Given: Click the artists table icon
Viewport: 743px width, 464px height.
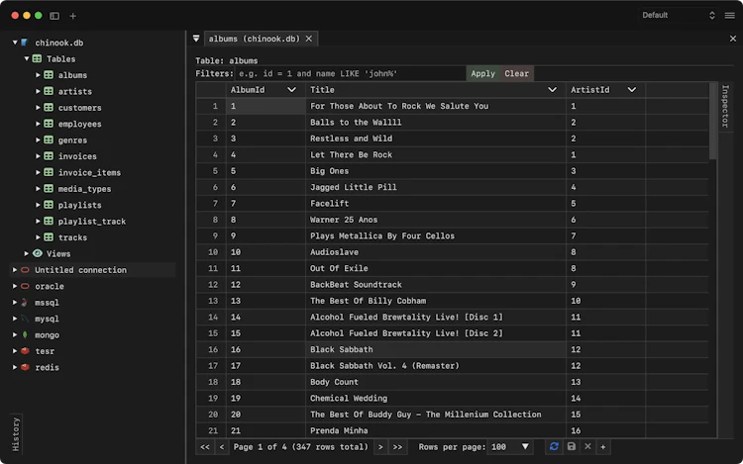Looking at the screenshot, I should [49, 91].
